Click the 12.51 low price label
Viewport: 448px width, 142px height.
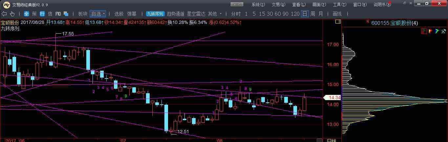183,132
